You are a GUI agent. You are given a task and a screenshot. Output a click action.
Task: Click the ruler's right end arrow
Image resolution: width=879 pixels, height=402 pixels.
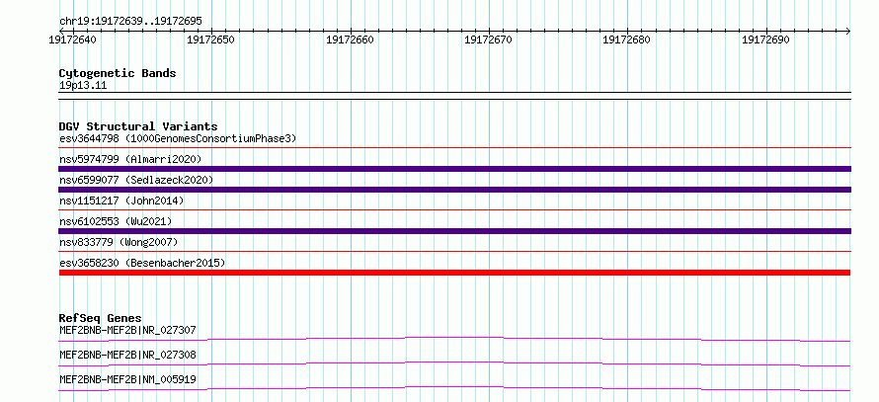tap(847, 31)
